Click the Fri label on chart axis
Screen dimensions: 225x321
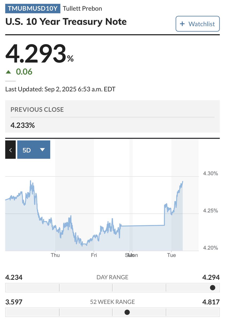[x=94, y=255]
